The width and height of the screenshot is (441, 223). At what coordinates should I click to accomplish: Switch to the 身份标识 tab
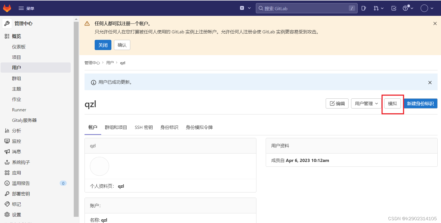pos(169,127)
